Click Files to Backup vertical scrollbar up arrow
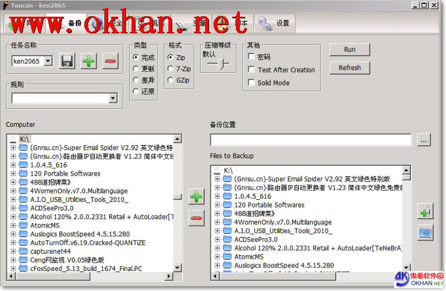The image size is (446, 291). pos(406,170)
